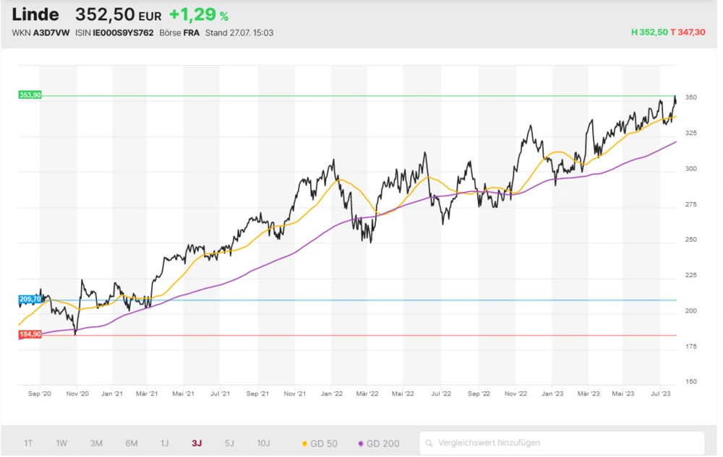Toggle the GD 50 moving average text label
Viewport: 723px width, 457px height.
point(324,443)
